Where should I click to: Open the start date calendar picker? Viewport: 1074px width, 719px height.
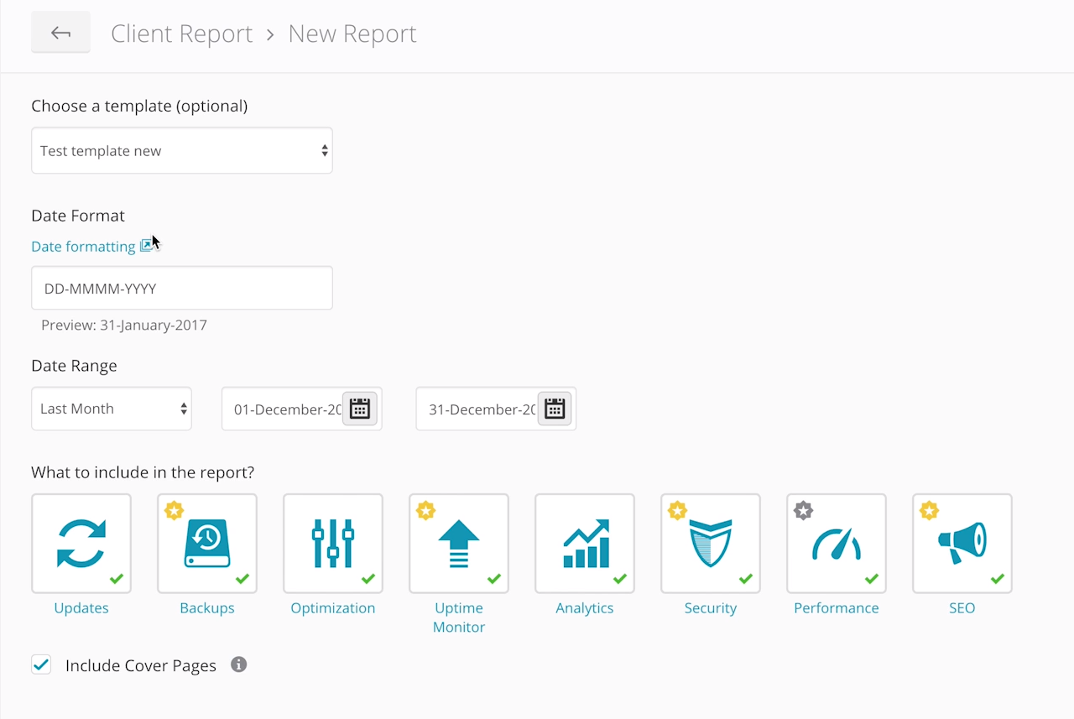pos(360,409)
